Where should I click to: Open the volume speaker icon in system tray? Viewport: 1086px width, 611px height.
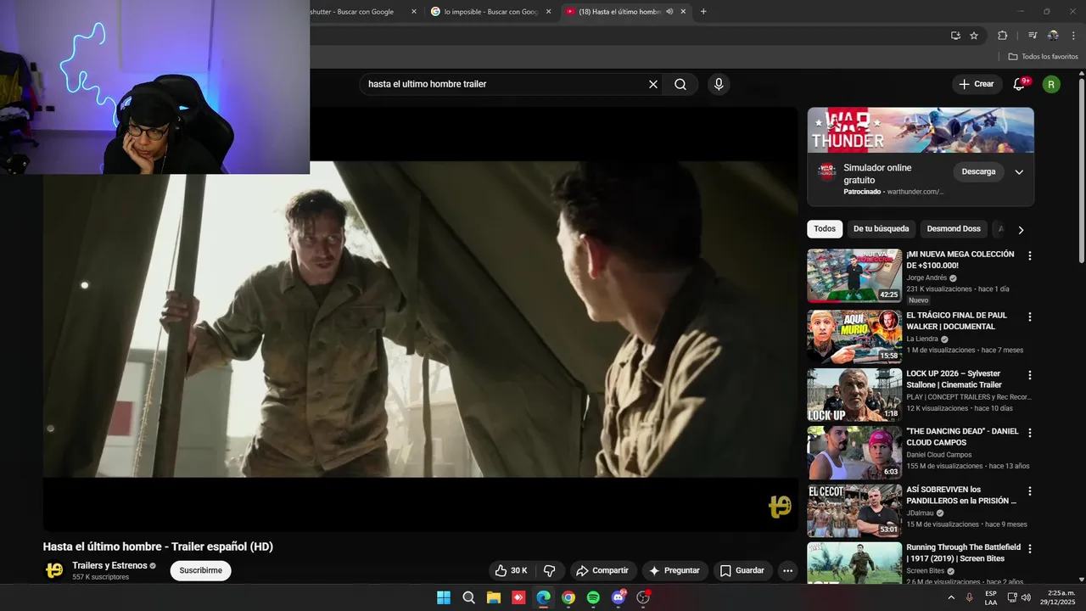1026,597
